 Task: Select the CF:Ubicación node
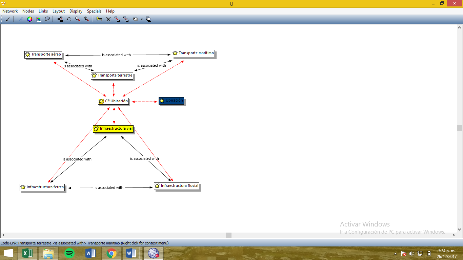(x=113, y=101)
